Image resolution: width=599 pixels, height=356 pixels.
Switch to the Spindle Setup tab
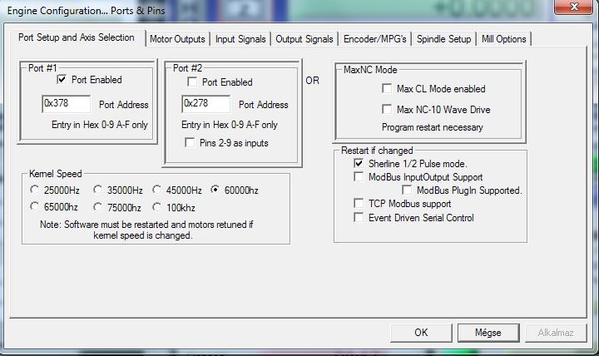443,39
